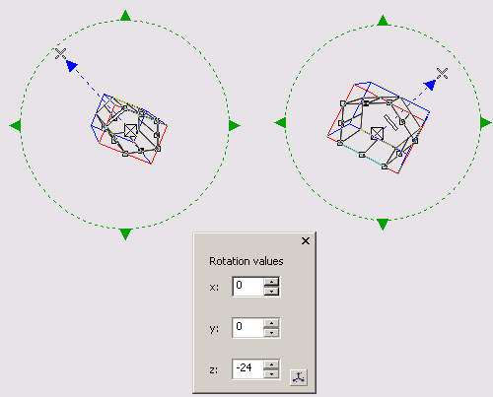Click the 'z:' label in Rotation panel

coord(214,370)
